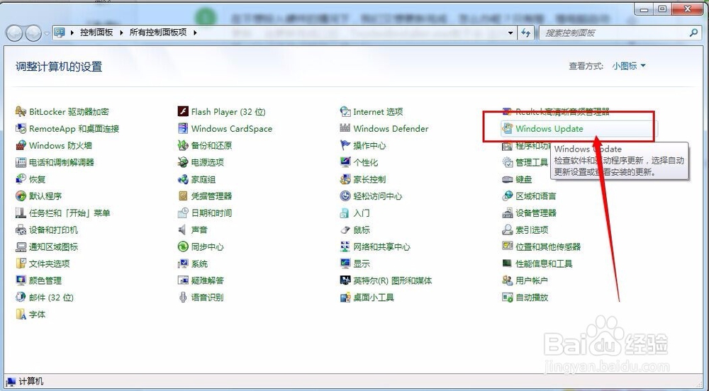The height and width of the screenshot is (391, 709).
Task: Click the refresh button beside address bar
Action: coord(526,33)
